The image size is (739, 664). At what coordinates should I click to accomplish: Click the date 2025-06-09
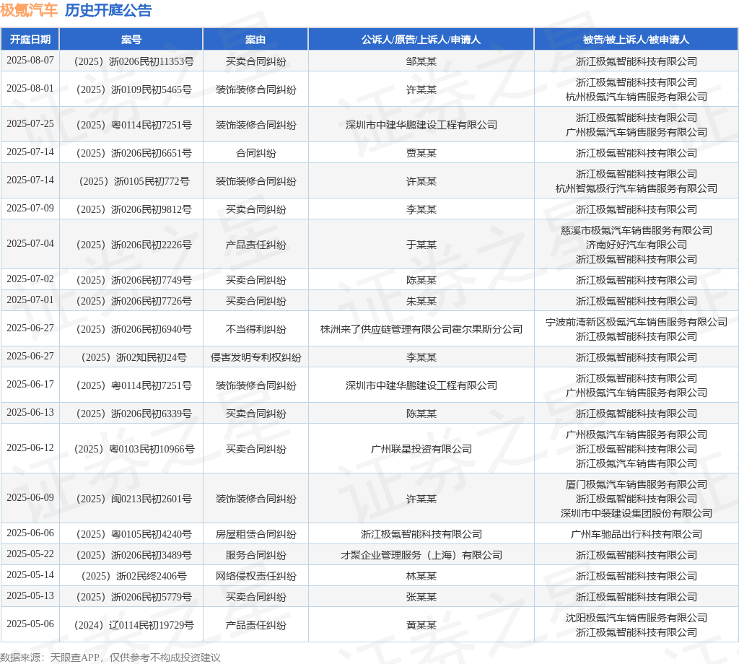(x=30, y=498)
